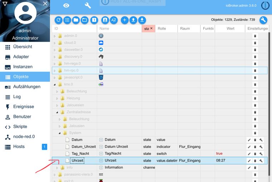
Task: Edit the Tag_Nacht object with pencil
Action: pyautogui.click(x=249, y=154)
